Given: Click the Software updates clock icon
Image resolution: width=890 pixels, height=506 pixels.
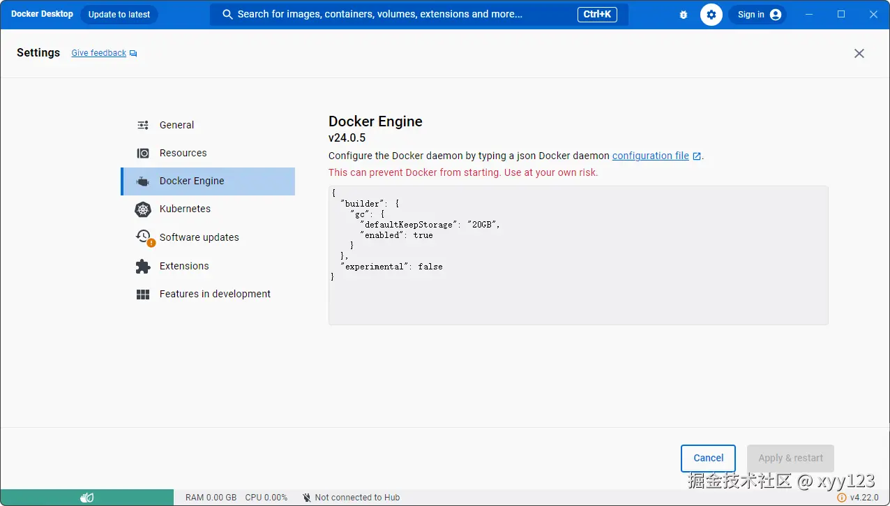Looking at the screenshot, I should pos(144,237).
